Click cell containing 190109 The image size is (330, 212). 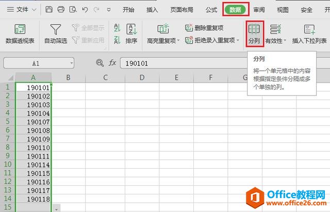point(34,139)
